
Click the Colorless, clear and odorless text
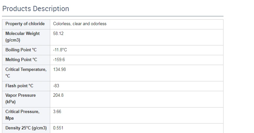80,24
